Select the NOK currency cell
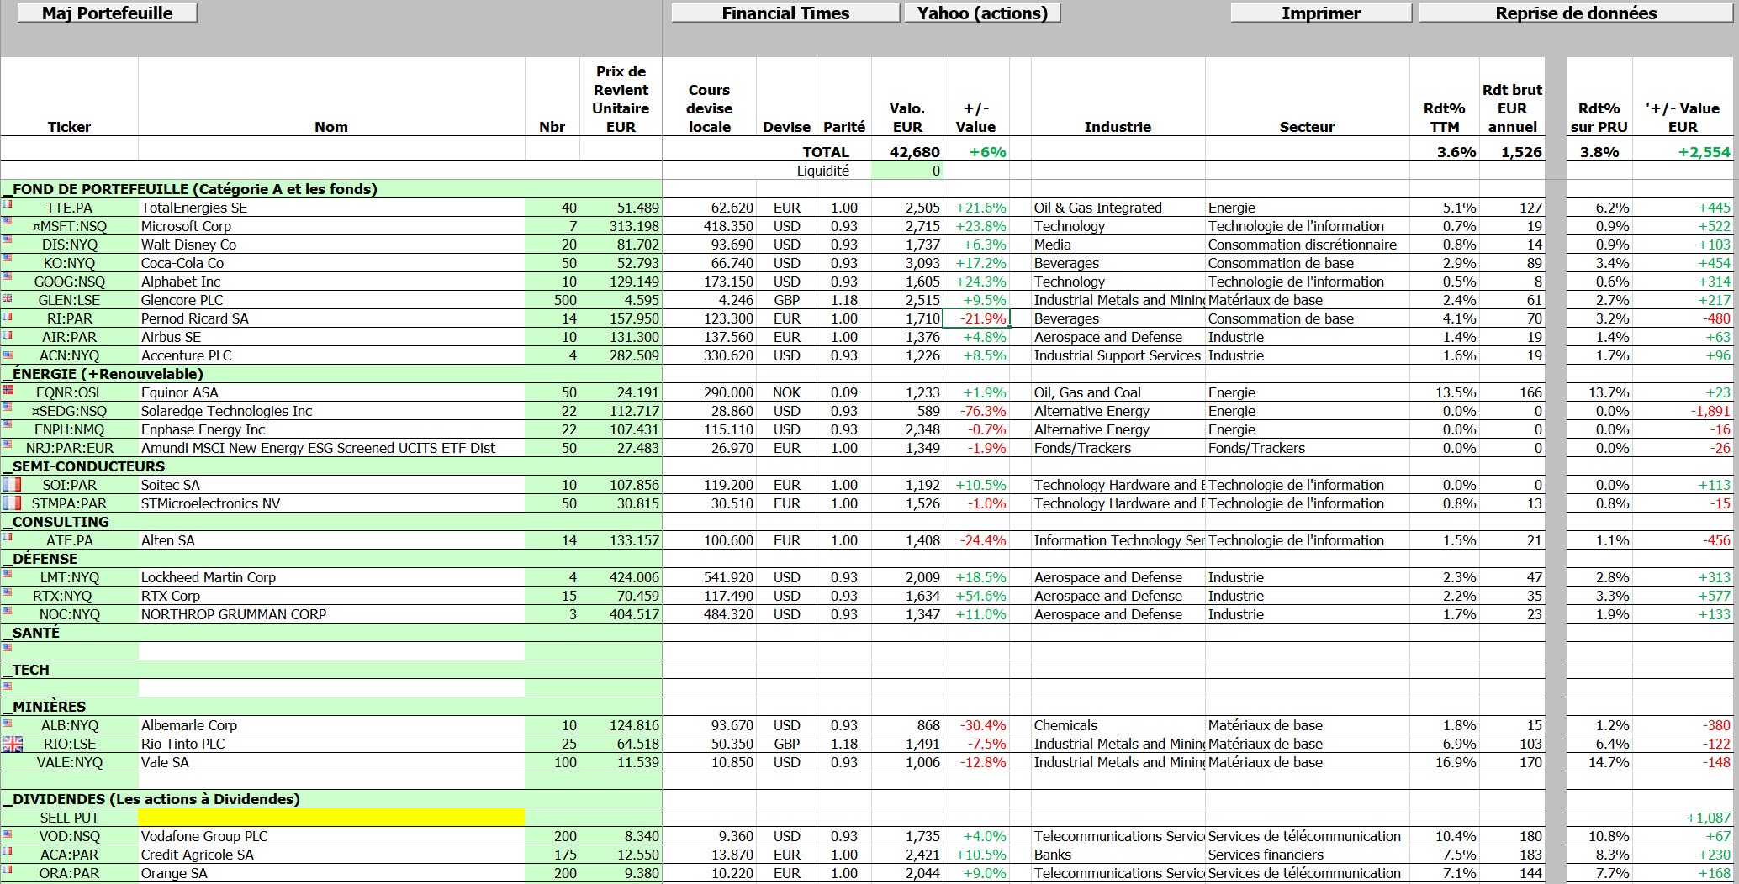1739x884 pixels. point(786,392)
